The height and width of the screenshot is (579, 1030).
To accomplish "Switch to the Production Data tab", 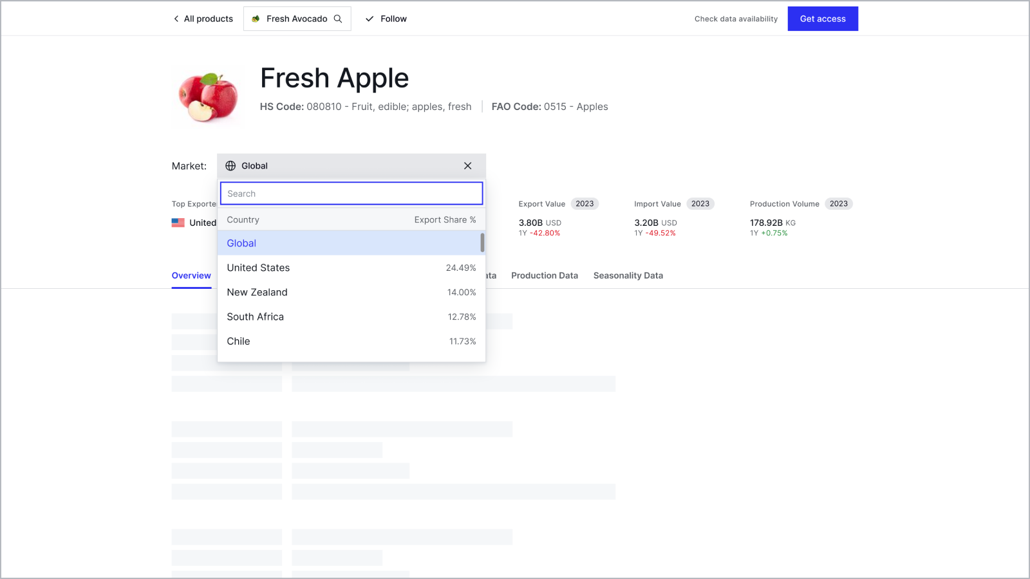I will [544, 275].
